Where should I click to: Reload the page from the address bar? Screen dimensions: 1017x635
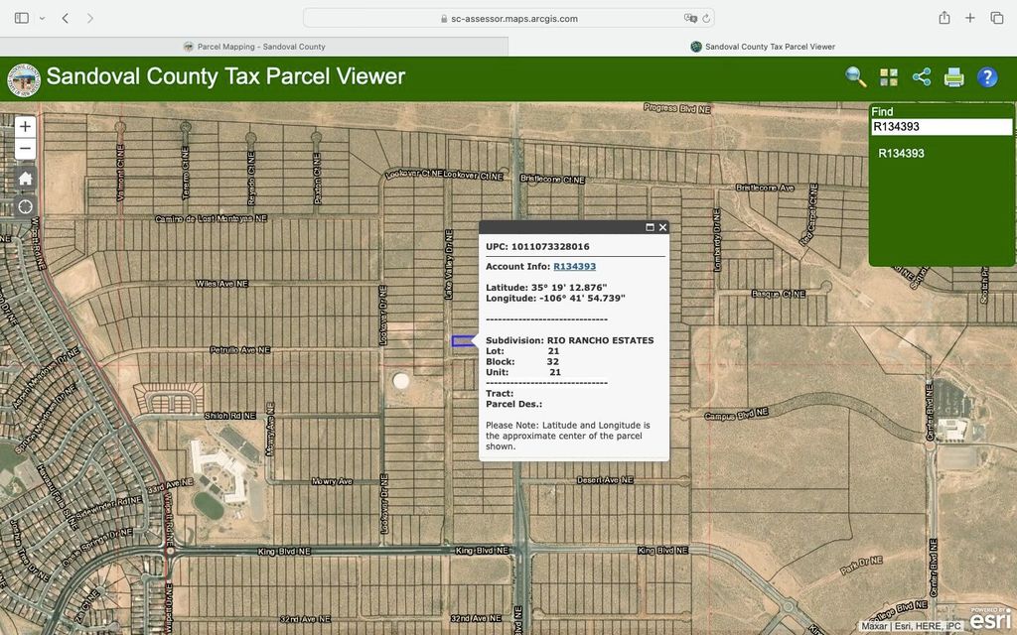click(x=704, y=17)
